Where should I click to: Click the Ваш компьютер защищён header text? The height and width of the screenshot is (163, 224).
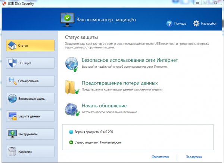pos(106,19)
